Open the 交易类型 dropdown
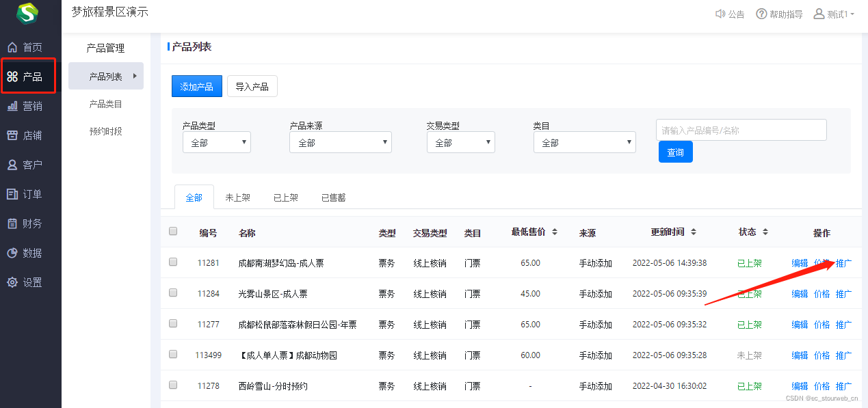868x408 pixels. 461,142
